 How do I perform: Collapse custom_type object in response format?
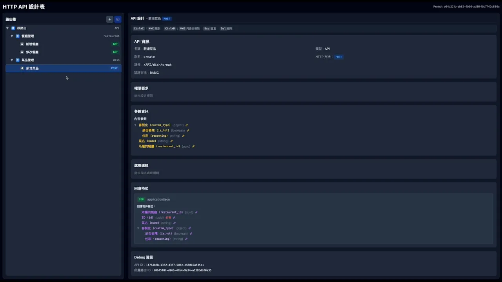138,228
